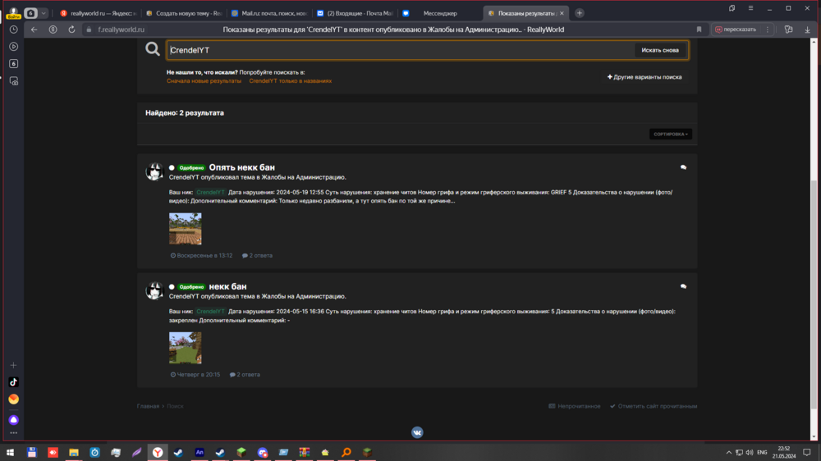Viewport: 821px width, 461px height.
Task: Open '2 ответа' under 'Воскресенье в 13:12'
Action: click(x=257, y=255)
